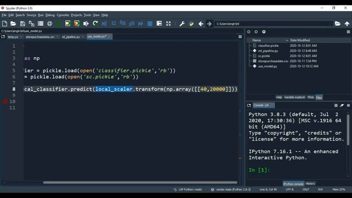Click the console browse tabs icon
The image size is (352, 198).
pos(249,105)
